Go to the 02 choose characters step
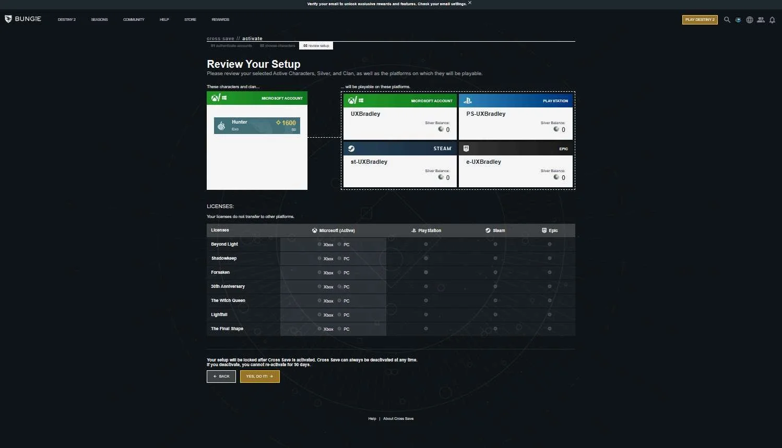This screenshot has height=448, width=782. [278, 46]
